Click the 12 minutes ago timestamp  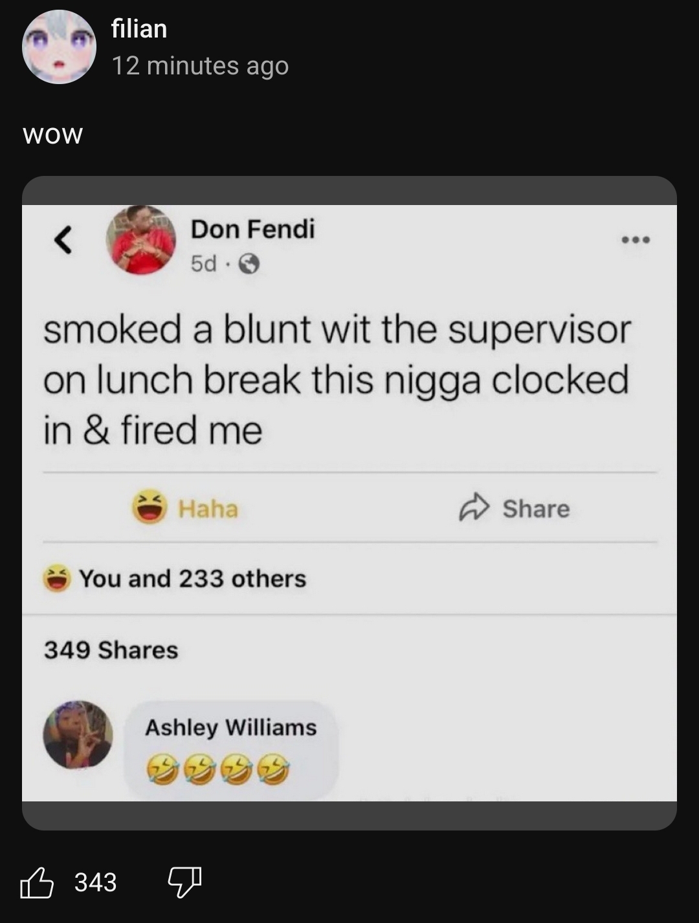(x=201, y=65)
